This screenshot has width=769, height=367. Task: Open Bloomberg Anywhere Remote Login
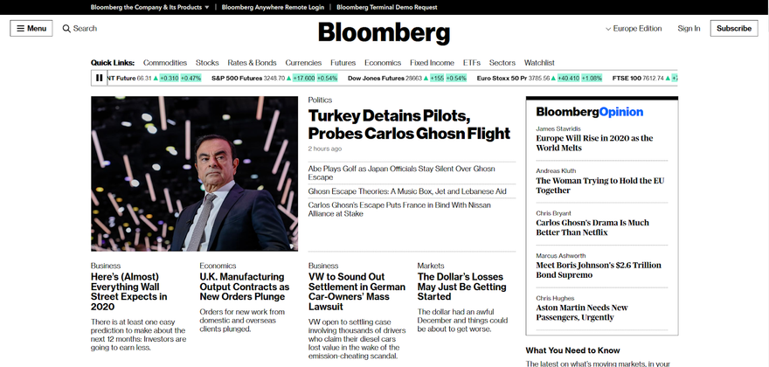click(x=273, y=7)
